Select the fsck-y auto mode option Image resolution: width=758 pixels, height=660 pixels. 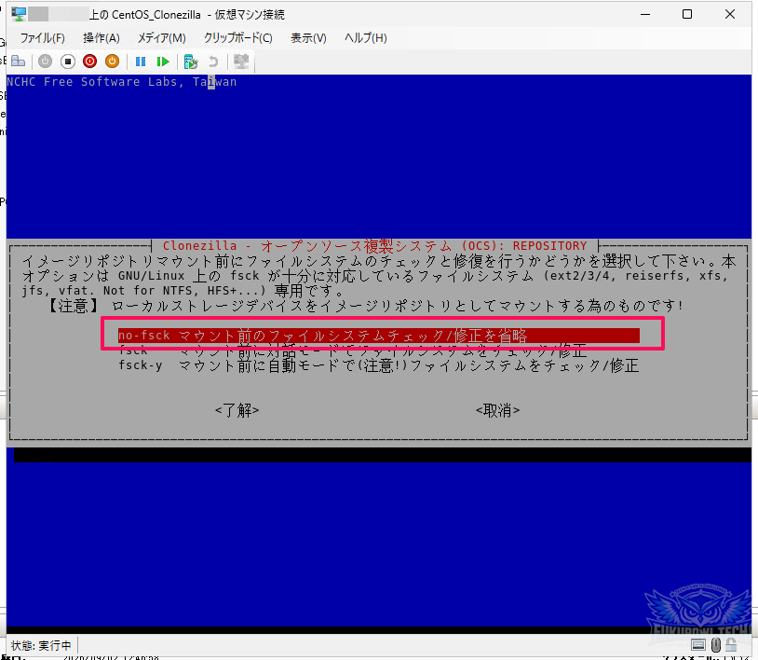pos(379,365)
